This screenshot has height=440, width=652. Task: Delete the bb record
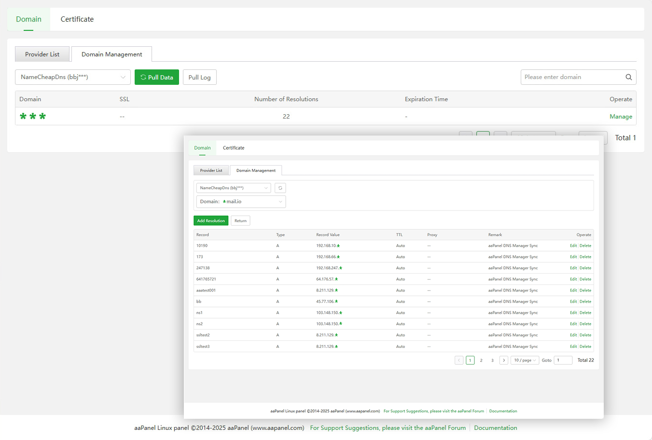point(585,302)
